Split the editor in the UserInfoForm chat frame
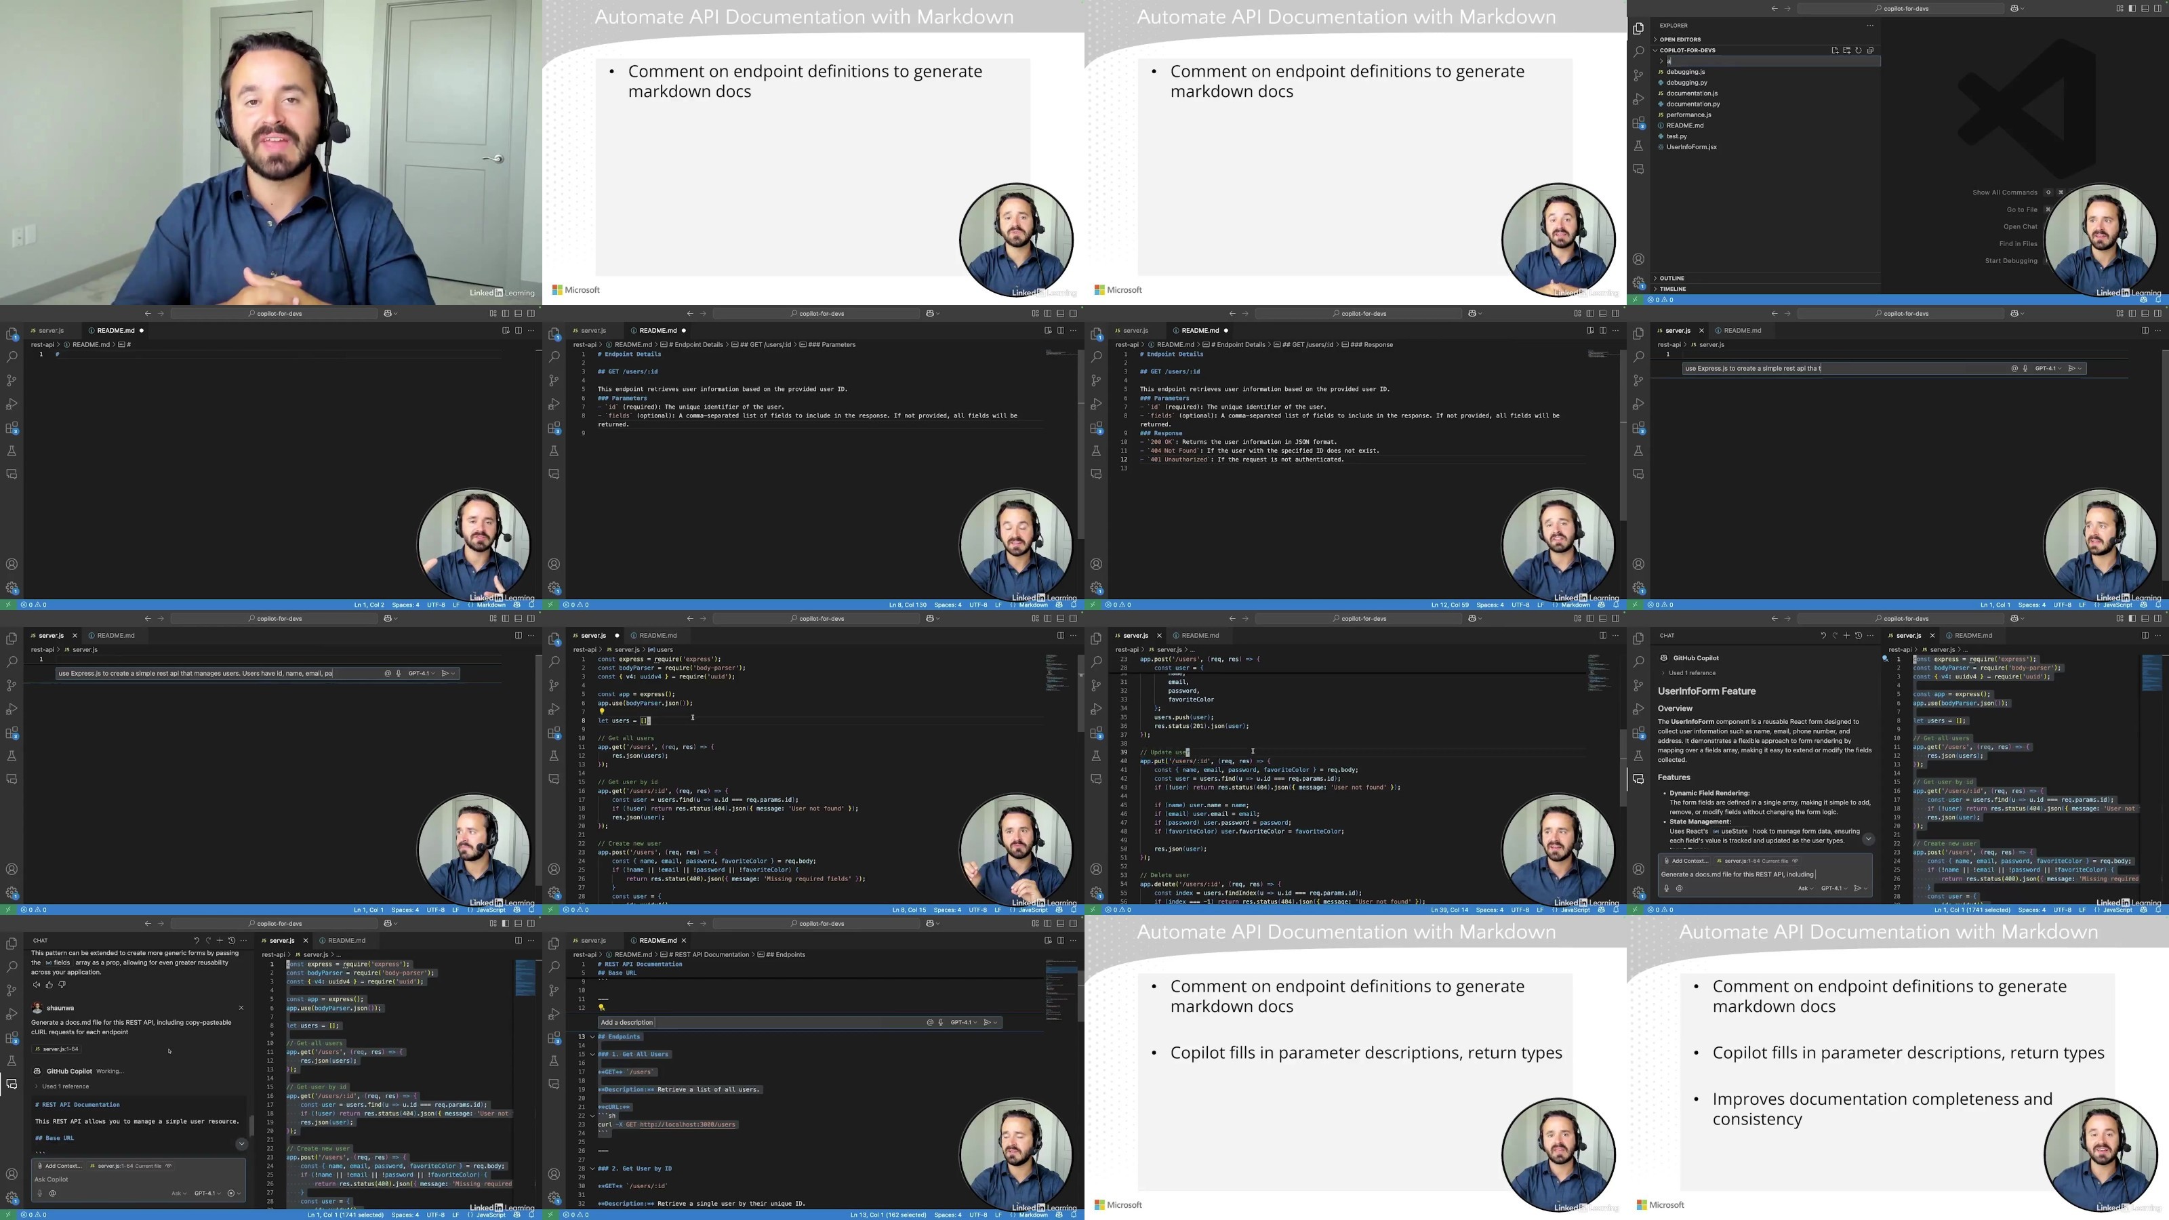 tap(2145, 636)
